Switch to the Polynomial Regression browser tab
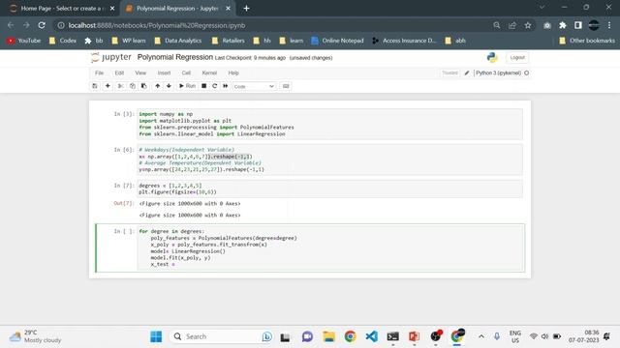The height and width of the screenshot is (348, 620). coord(176,9)
